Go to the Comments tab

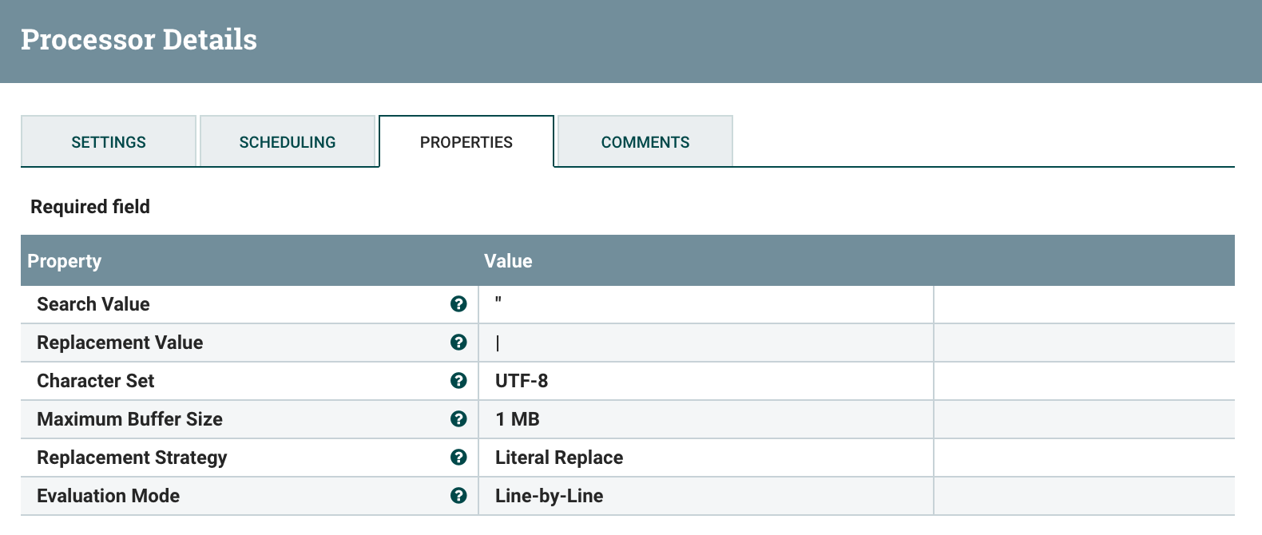coord(645,142)
